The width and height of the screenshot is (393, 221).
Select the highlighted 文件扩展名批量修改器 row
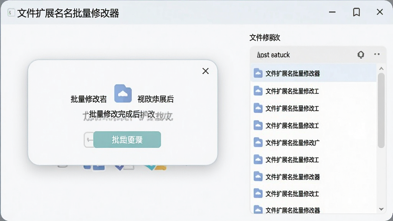click(313, 73)
